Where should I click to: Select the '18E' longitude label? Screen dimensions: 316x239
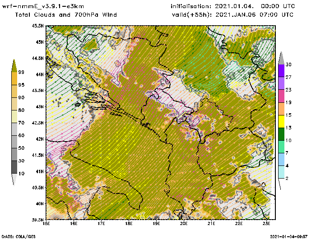pyautogui.click(x=129, y=224)
